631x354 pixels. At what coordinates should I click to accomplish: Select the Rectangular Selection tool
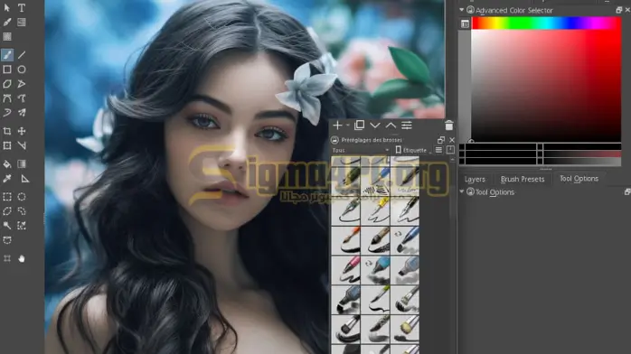[7, 197]
